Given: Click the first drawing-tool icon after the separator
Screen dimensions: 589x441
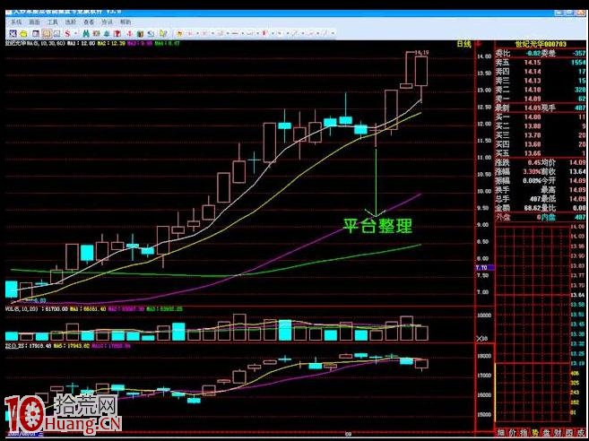Looking at the screenshot, I should (x=179, y=34).
